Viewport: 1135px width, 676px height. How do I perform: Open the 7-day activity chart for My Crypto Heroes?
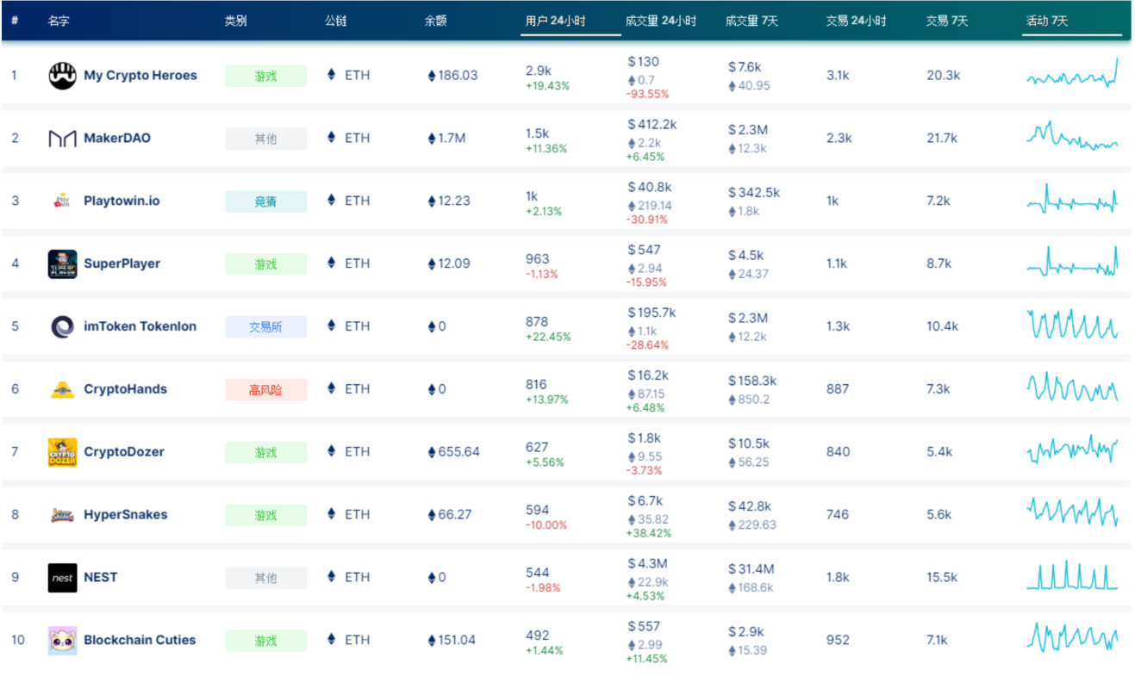[1073, 73]
